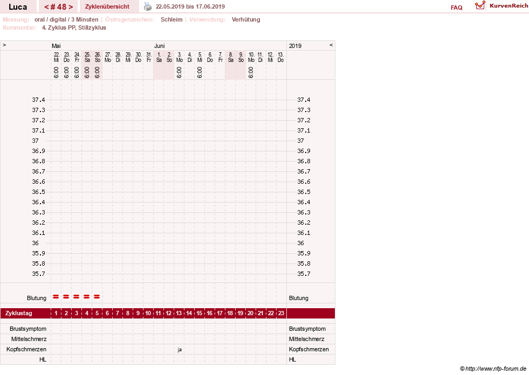Viewport: 529px width, 375px height.
Task: Click the Mai month header
Action: click(56, 46)
